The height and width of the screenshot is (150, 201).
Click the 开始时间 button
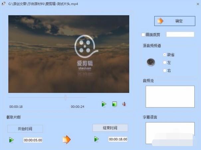click(x=25, y=129)
